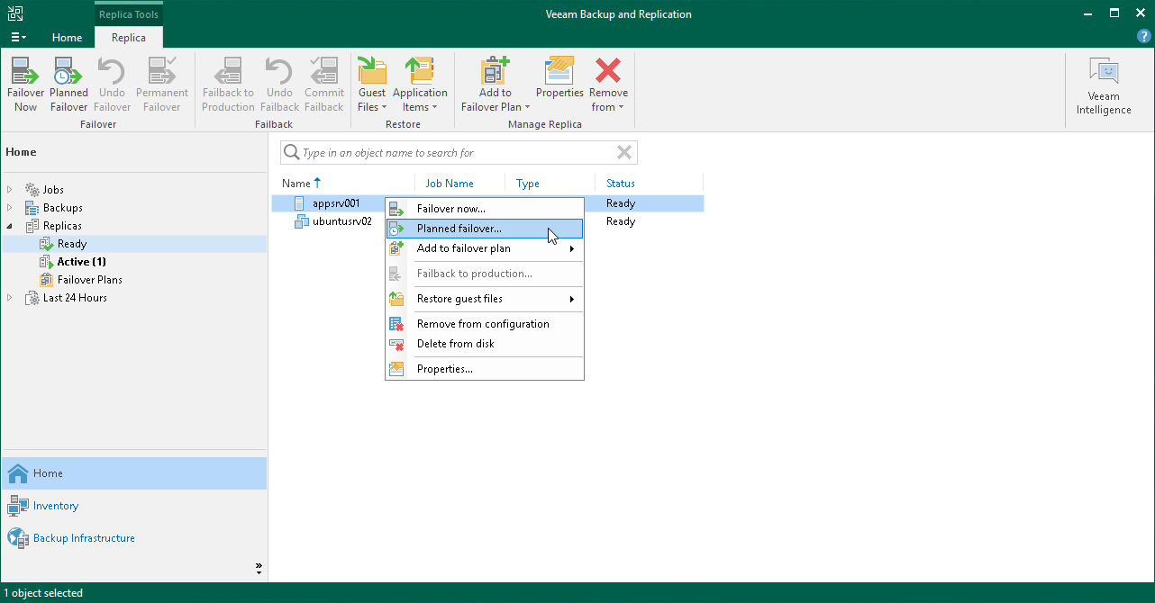The height and width of the screenshot is (603, 1155).
Task: Choose Delete from disk menu entry
Action: tap(485, 344)
